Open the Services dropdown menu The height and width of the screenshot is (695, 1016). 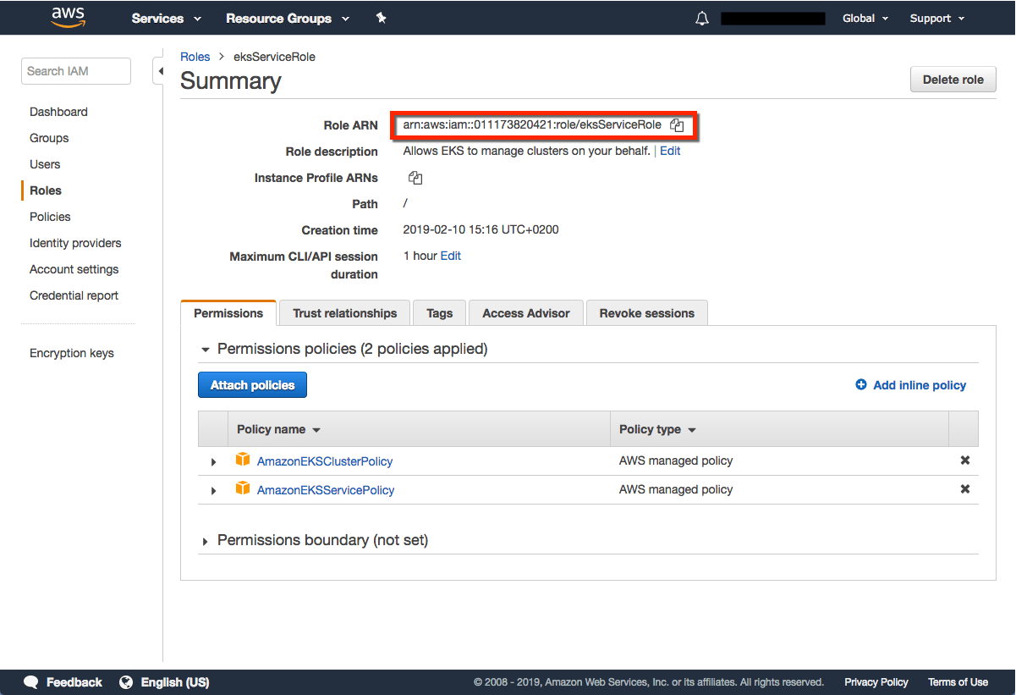click(x=167, y=19)
